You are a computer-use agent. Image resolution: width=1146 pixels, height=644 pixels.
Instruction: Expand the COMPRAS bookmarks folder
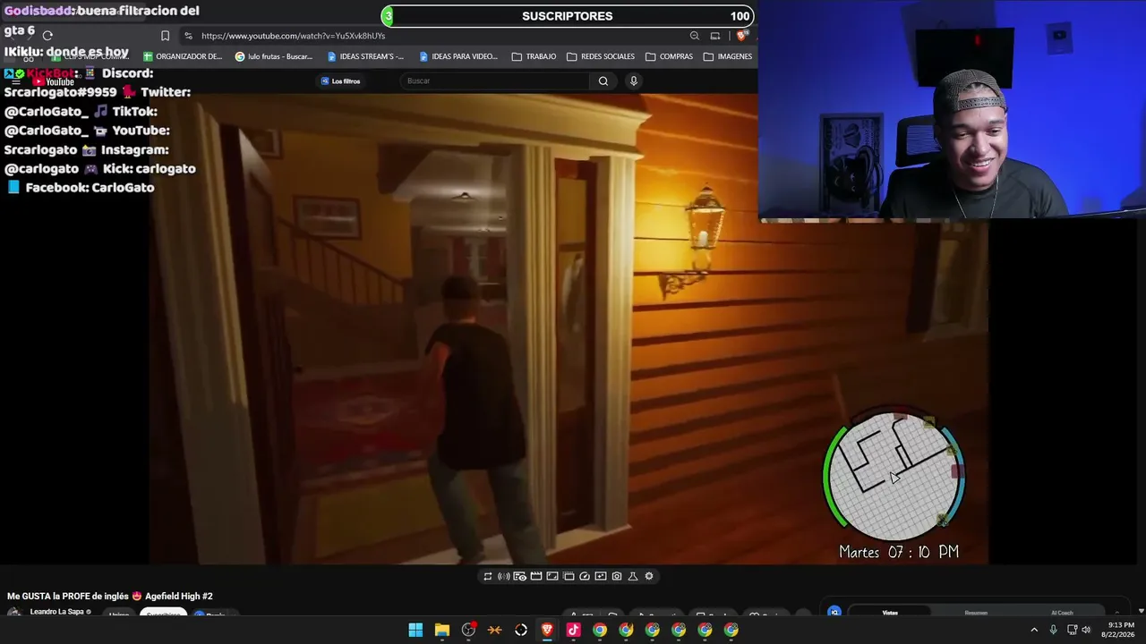click(x=669, y=56)
